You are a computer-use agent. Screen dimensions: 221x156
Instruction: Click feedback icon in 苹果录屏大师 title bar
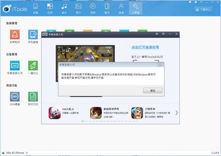click(163, 34)
